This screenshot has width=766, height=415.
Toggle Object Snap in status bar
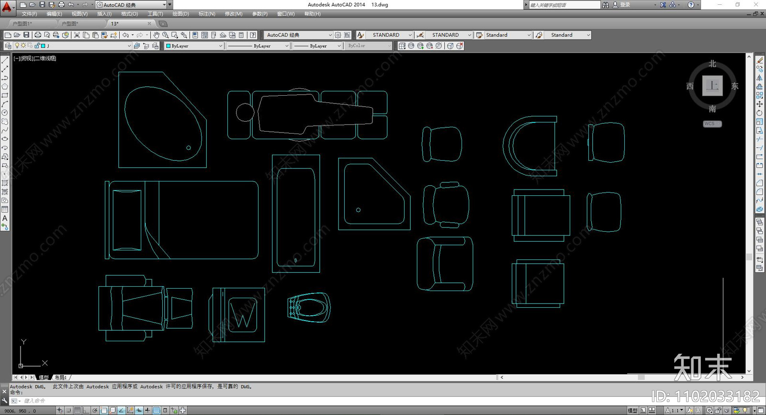(x=104, y=411)
